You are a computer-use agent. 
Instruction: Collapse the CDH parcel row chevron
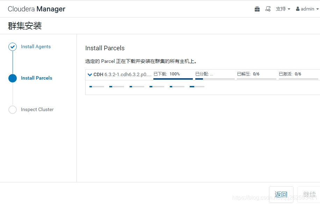[90, 75]
